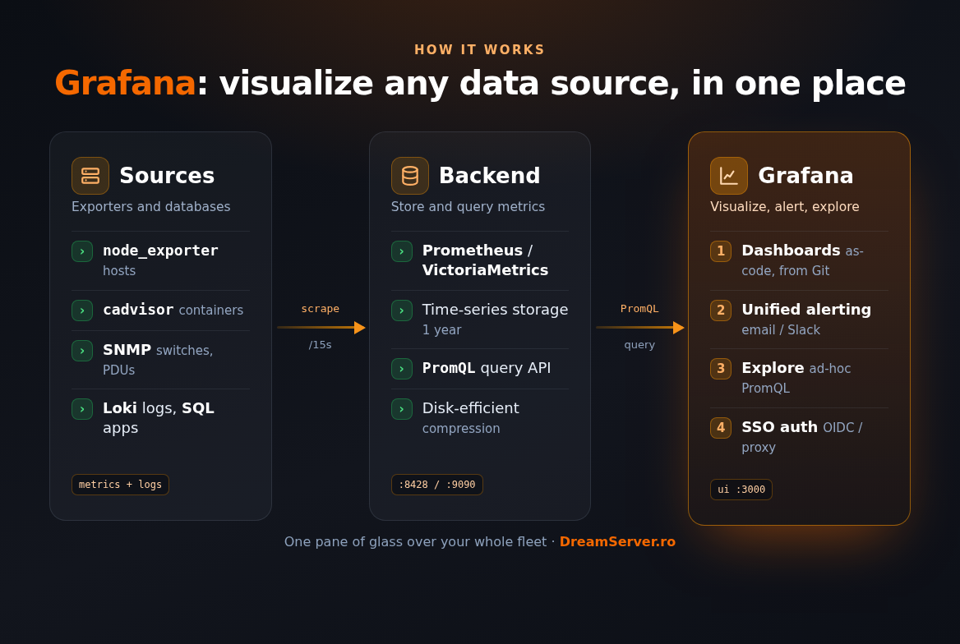The width and height of the screenshot is (960, 644).
Task: Click the orange arrow between Backend and Grafana
Action: tap(639, 328)
